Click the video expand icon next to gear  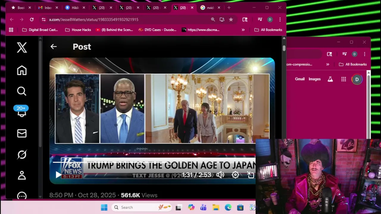pos(251,175)
